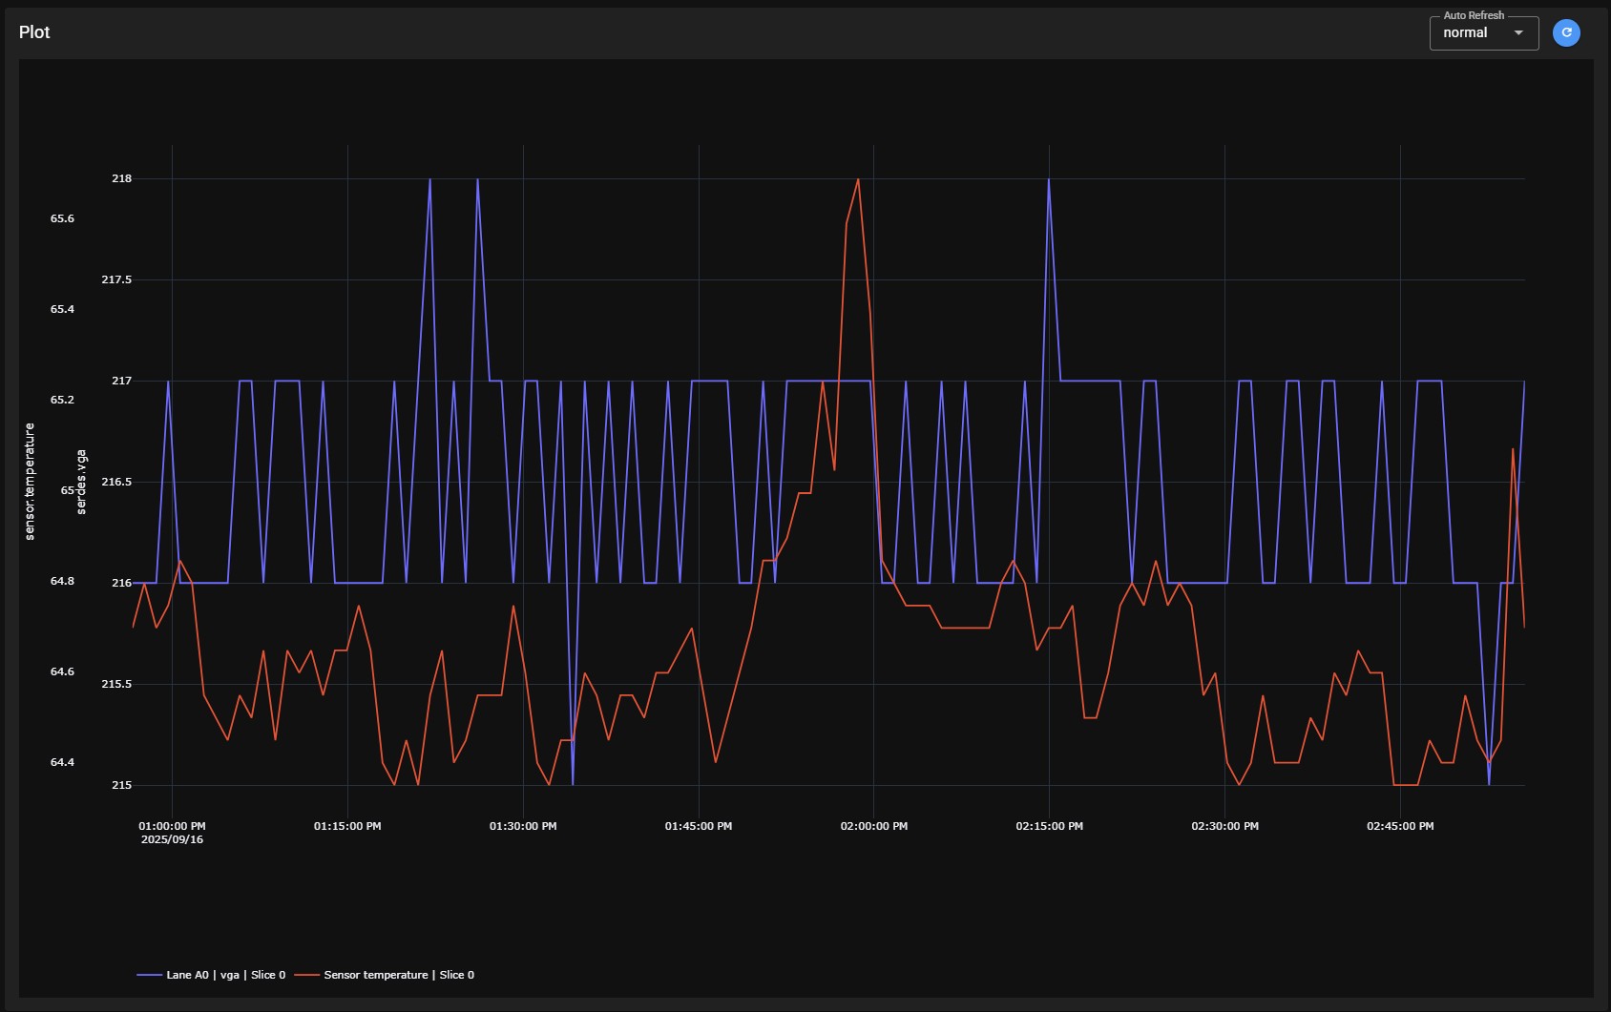Open the Auto Refresh dropdown

pos(1483,33)
